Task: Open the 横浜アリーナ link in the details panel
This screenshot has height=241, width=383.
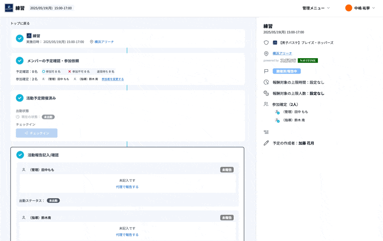Action: pos(282,53)
